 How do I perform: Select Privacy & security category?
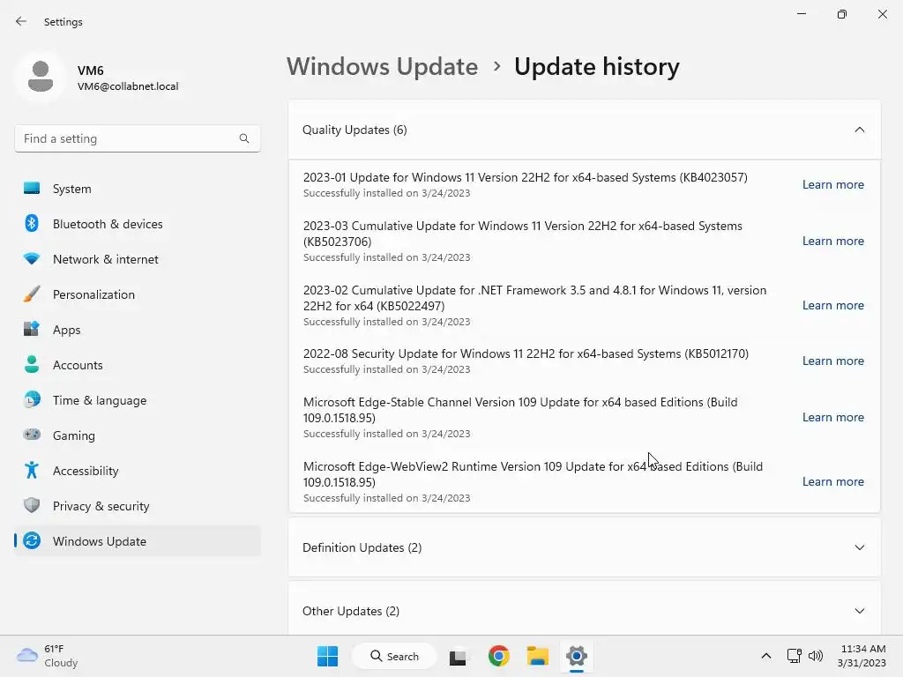coord(138,506)
